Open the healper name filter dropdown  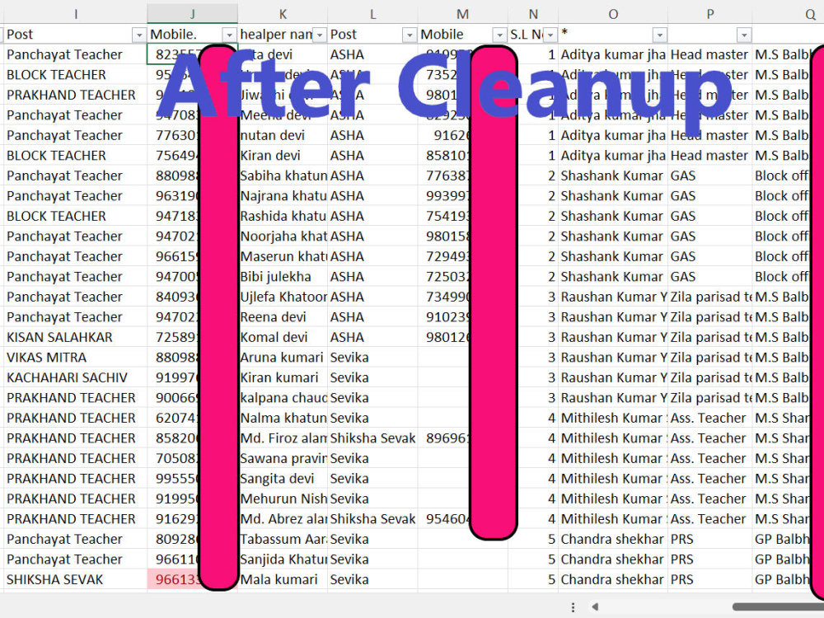click(319, 35)
